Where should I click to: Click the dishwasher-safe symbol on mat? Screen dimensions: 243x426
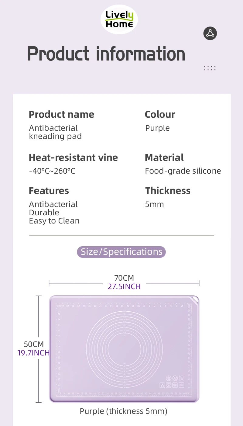pos(169,385)
